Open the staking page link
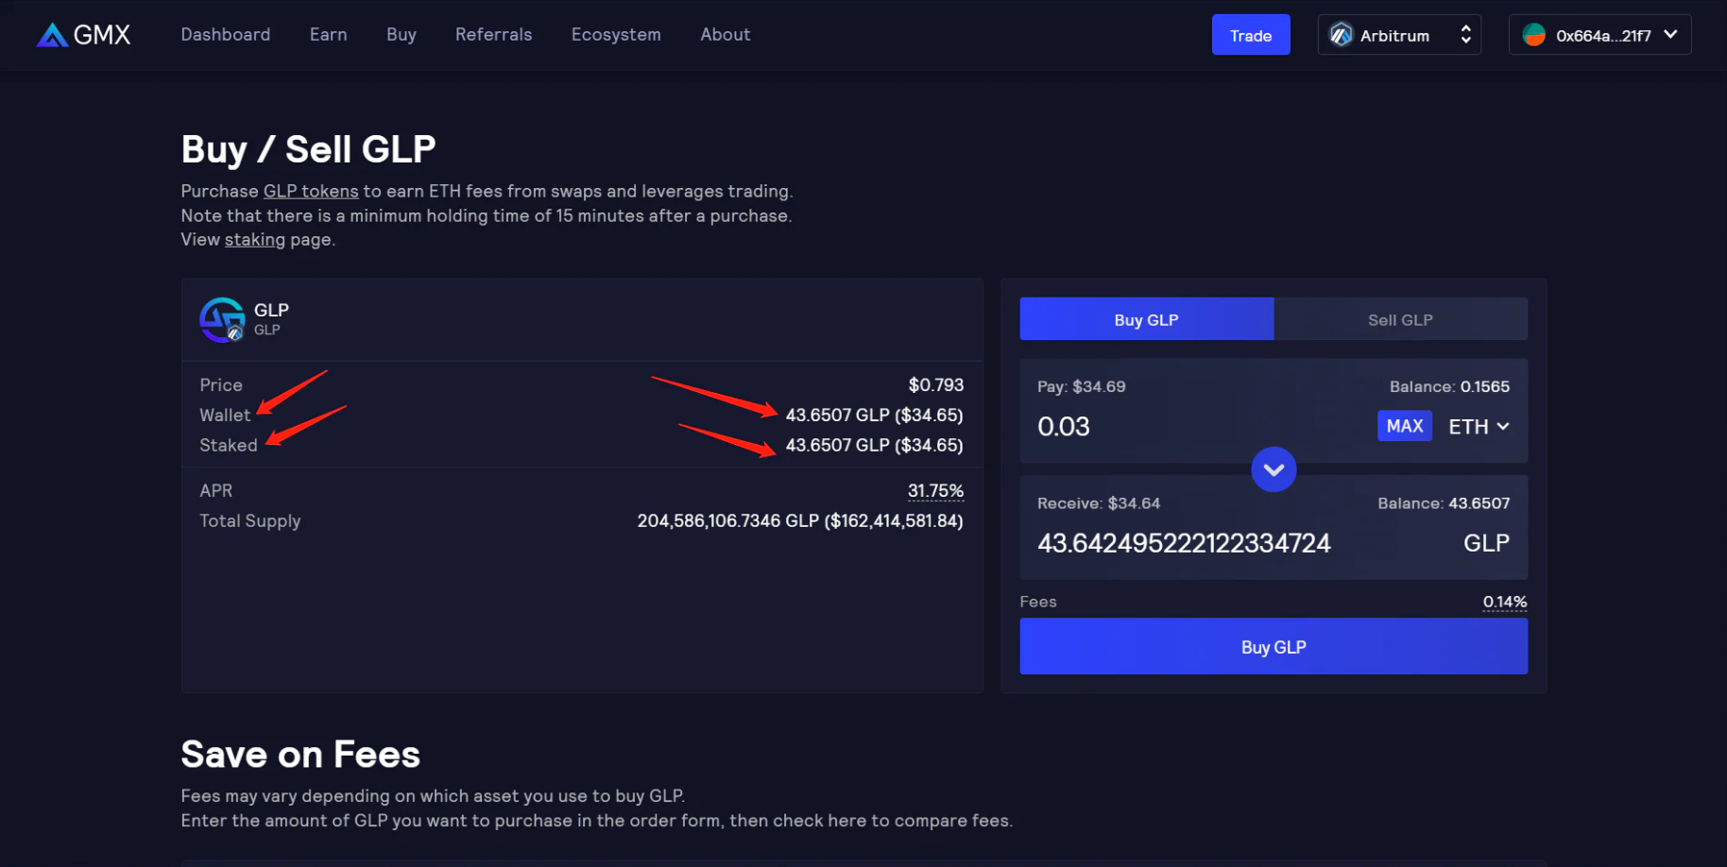Screen dimensions: 1727x867 tap(255, 240)
